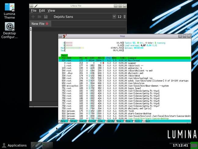The height and width of the screenshot is (149, 198).
Task: Click the htop window application icon in titlebar
Action: [x=65, y=36]
